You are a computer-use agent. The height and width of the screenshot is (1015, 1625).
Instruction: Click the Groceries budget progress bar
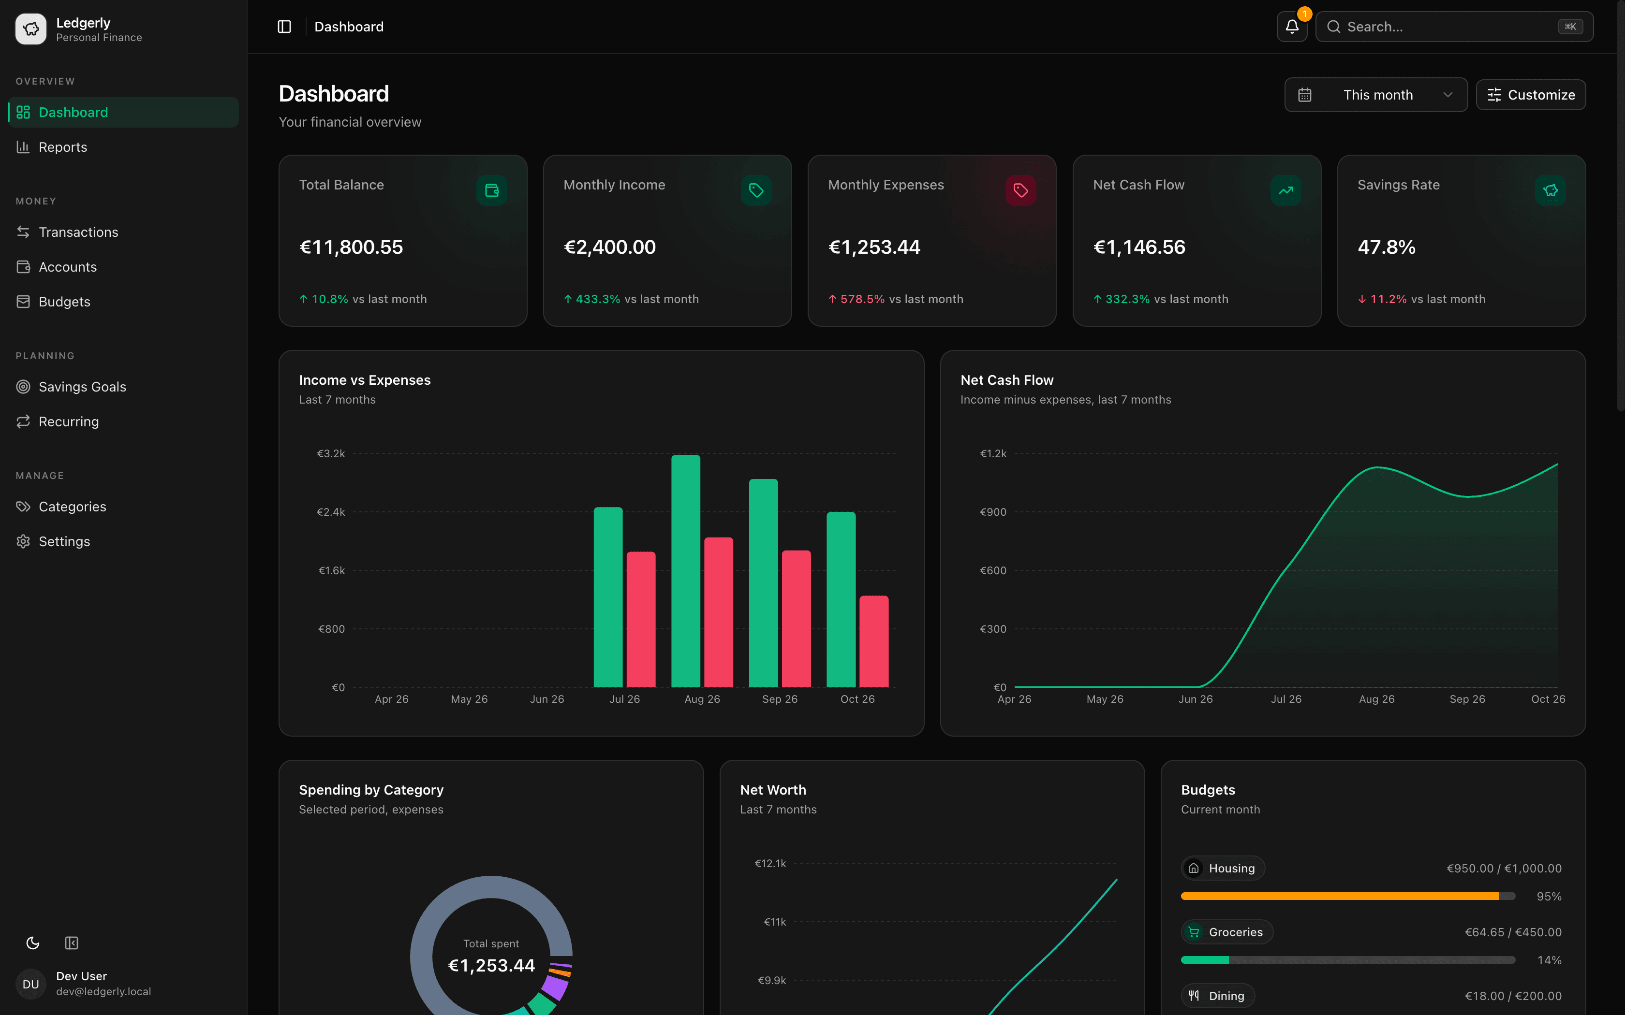(1348, 960)
